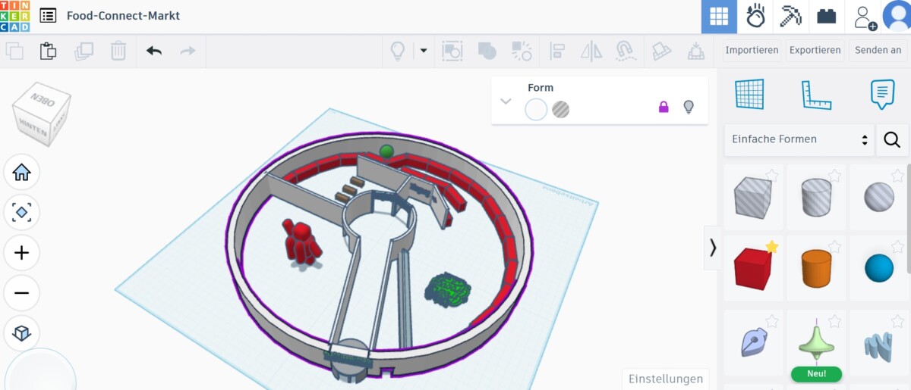
Task: Redo the last action
Action: coord(188,51)
